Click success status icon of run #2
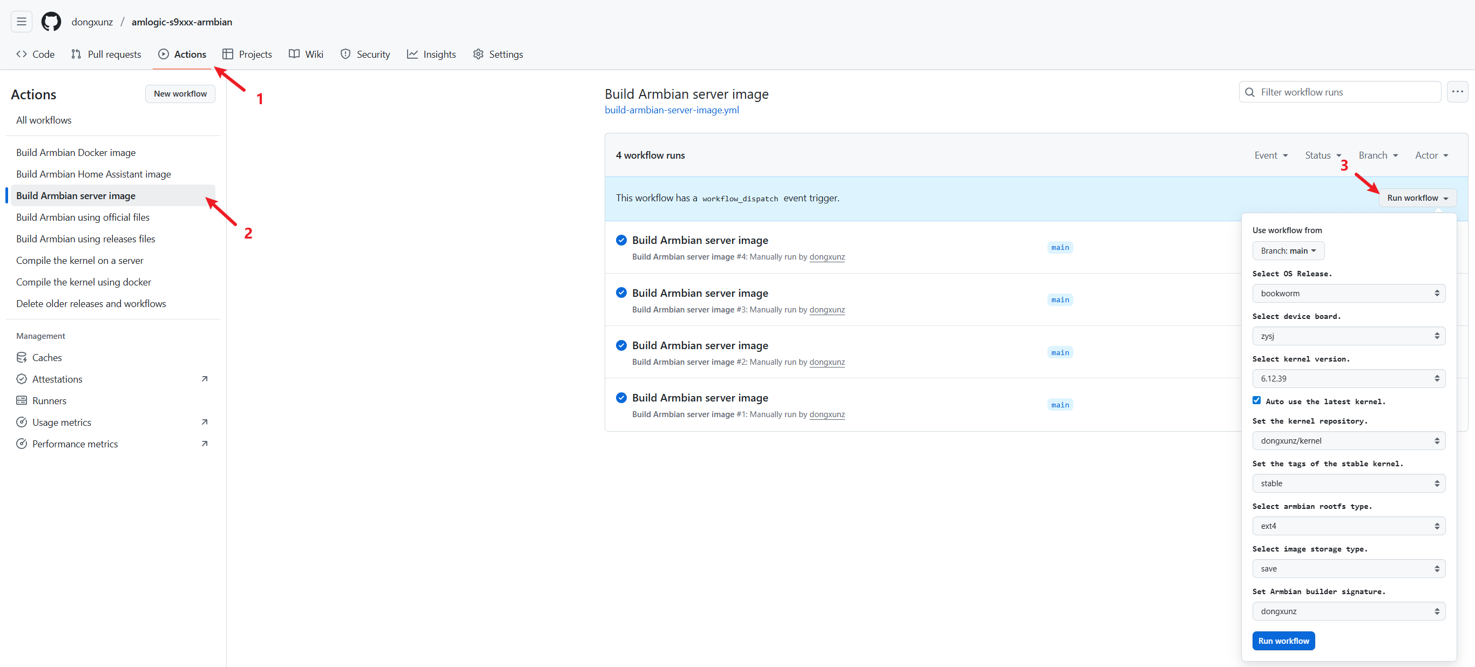Viewport: 1475px width, 667px height. click(x=621, y=345)
